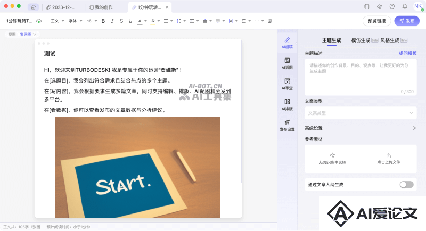Screen dimensions: 426x231
Task: Open the AI起稿 sidebar panel
Action: [x=287, y=43]
